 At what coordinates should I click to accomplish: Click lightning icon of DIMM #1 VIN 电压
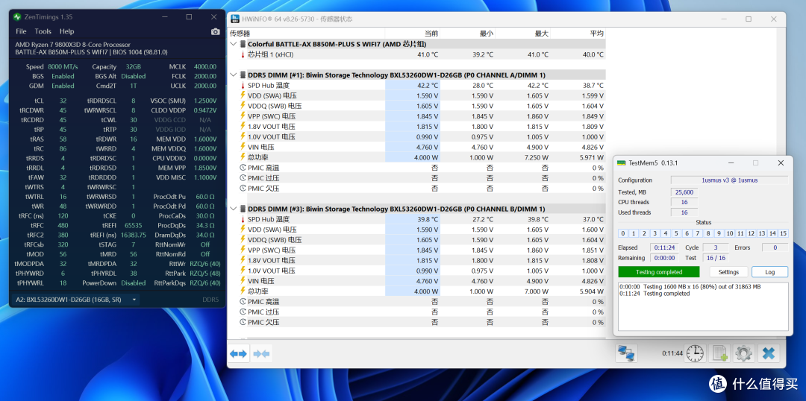click(243, 147)
